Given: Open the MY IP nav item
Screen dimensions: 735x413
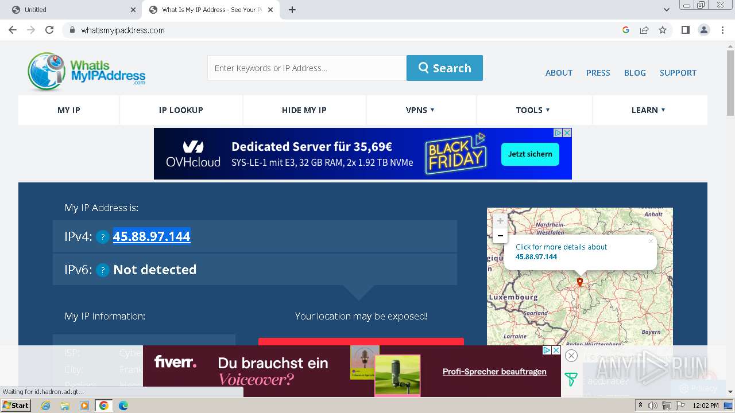Looking at the screenshot, I should [x=69, y=110].
